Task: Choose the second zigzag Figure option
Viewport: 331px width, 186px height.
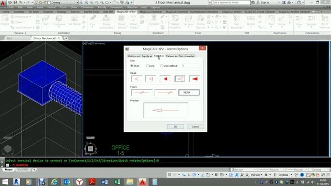Action: (165, 92)
